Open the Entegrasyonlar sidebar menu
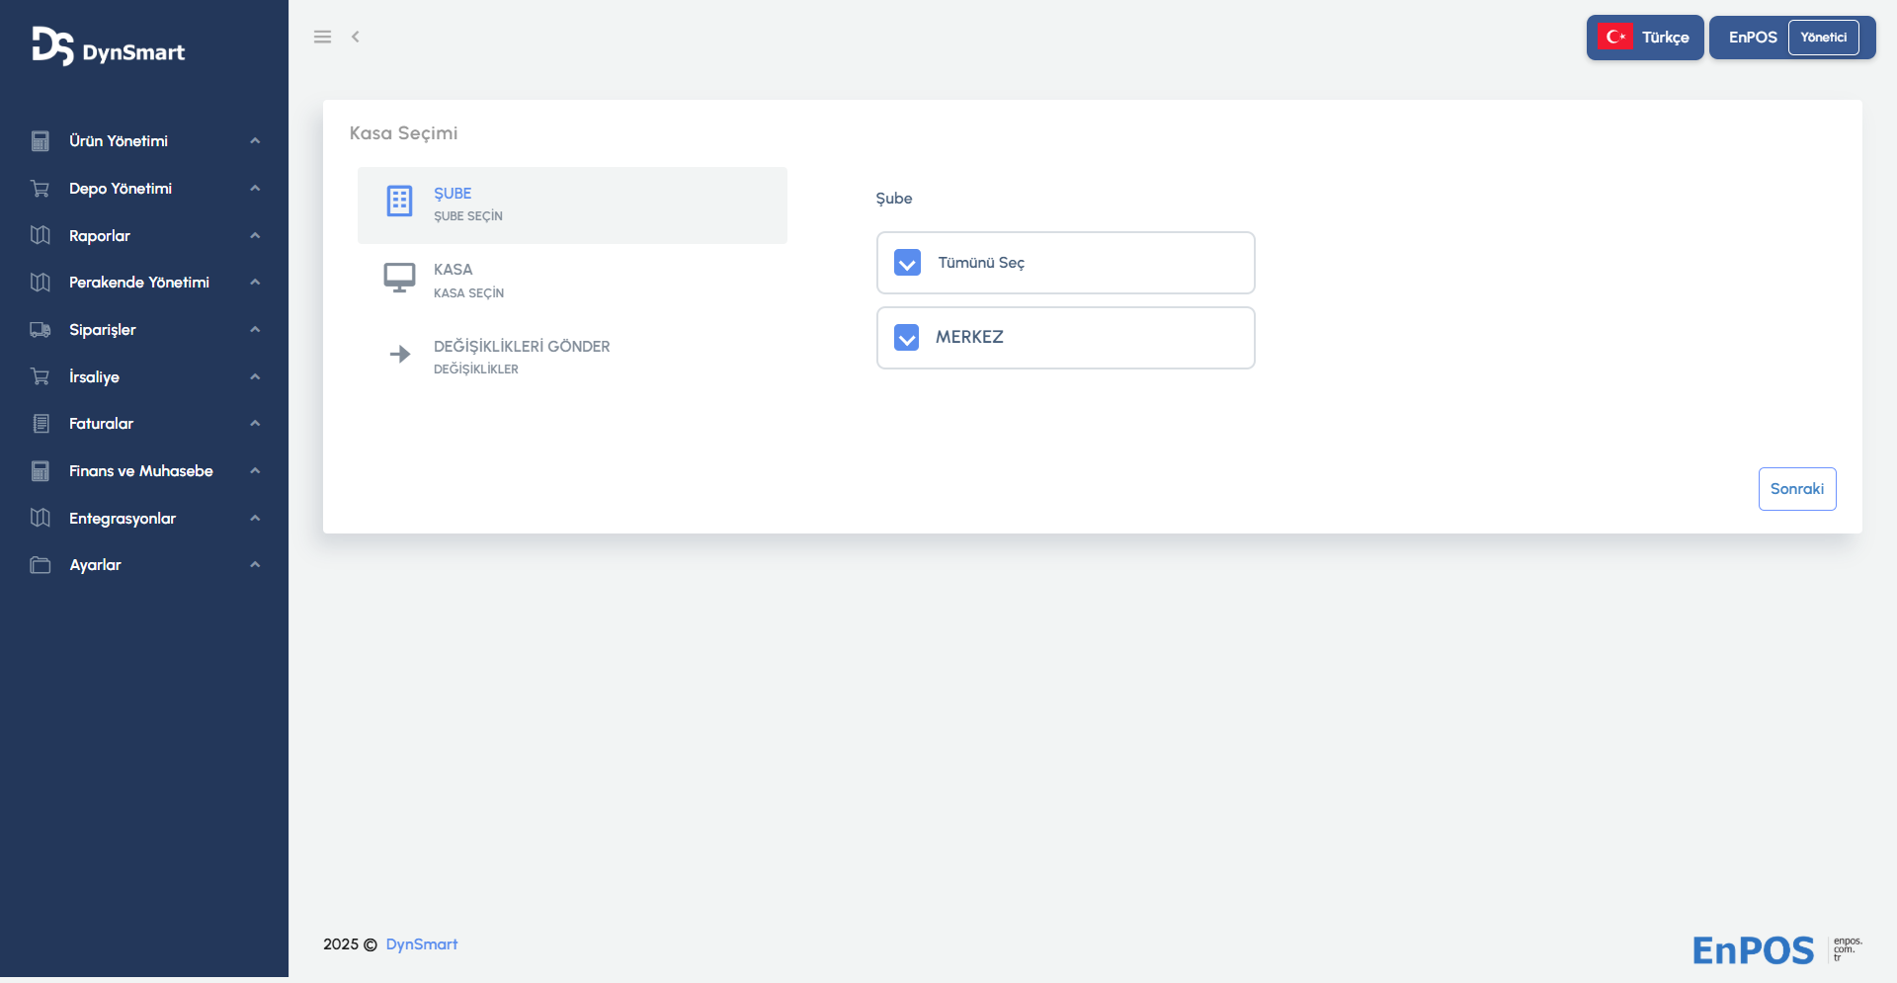This screenshot has width=1897, height=983. (123, 519)
